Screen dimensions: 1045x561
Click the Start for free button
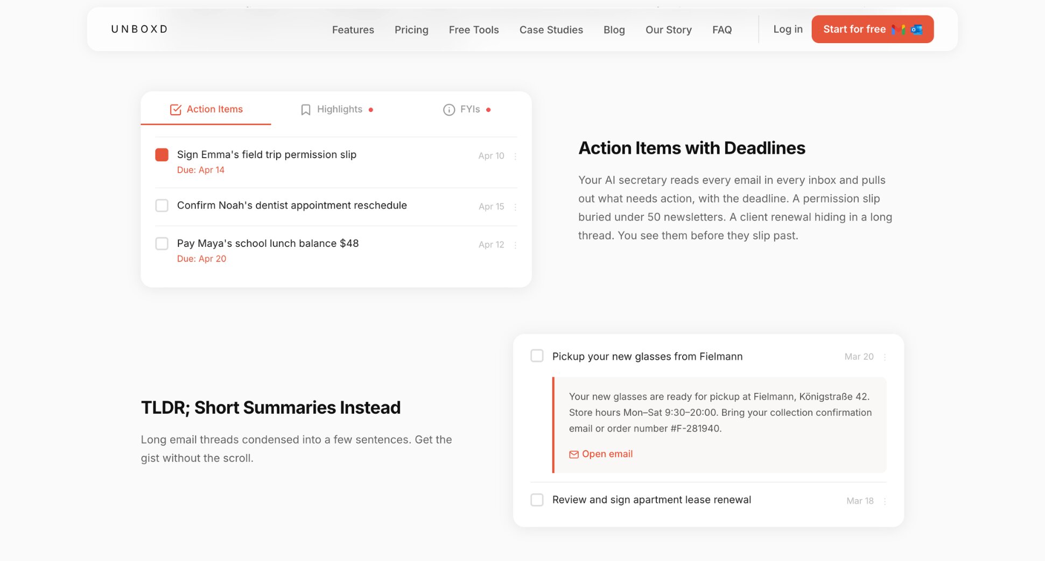click(x=872, y=29)
